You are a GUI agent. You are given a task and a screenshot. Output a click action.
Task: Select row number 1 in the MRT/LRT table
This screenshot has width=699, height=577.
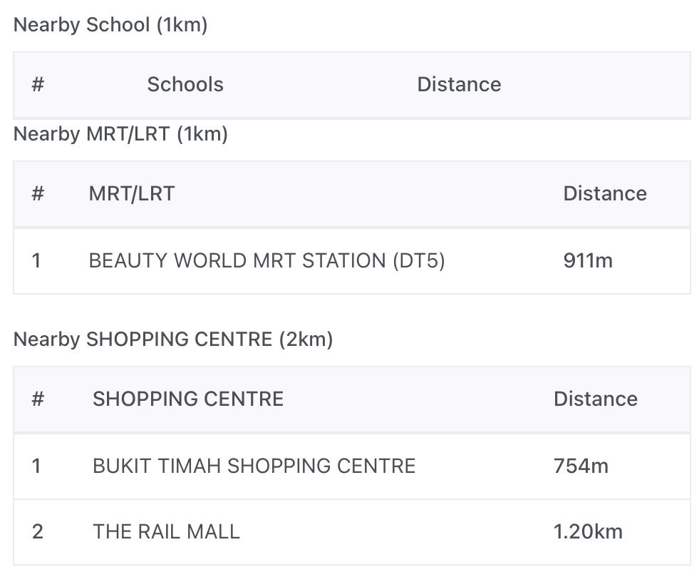tap(36, 260)
